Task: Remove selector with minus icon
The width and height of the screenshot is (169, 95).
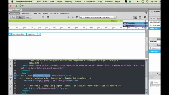Action: tap(154, 45)
